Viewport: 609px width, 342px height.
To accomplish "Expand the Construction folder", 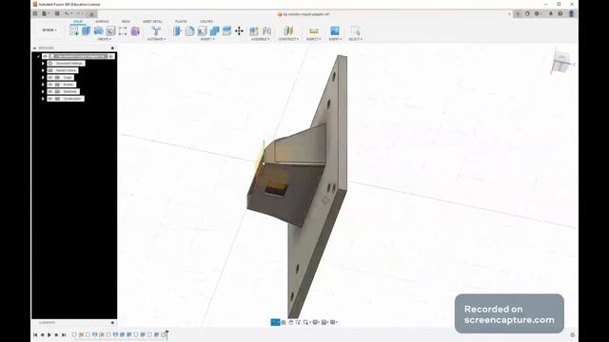I will click(43, 99).
